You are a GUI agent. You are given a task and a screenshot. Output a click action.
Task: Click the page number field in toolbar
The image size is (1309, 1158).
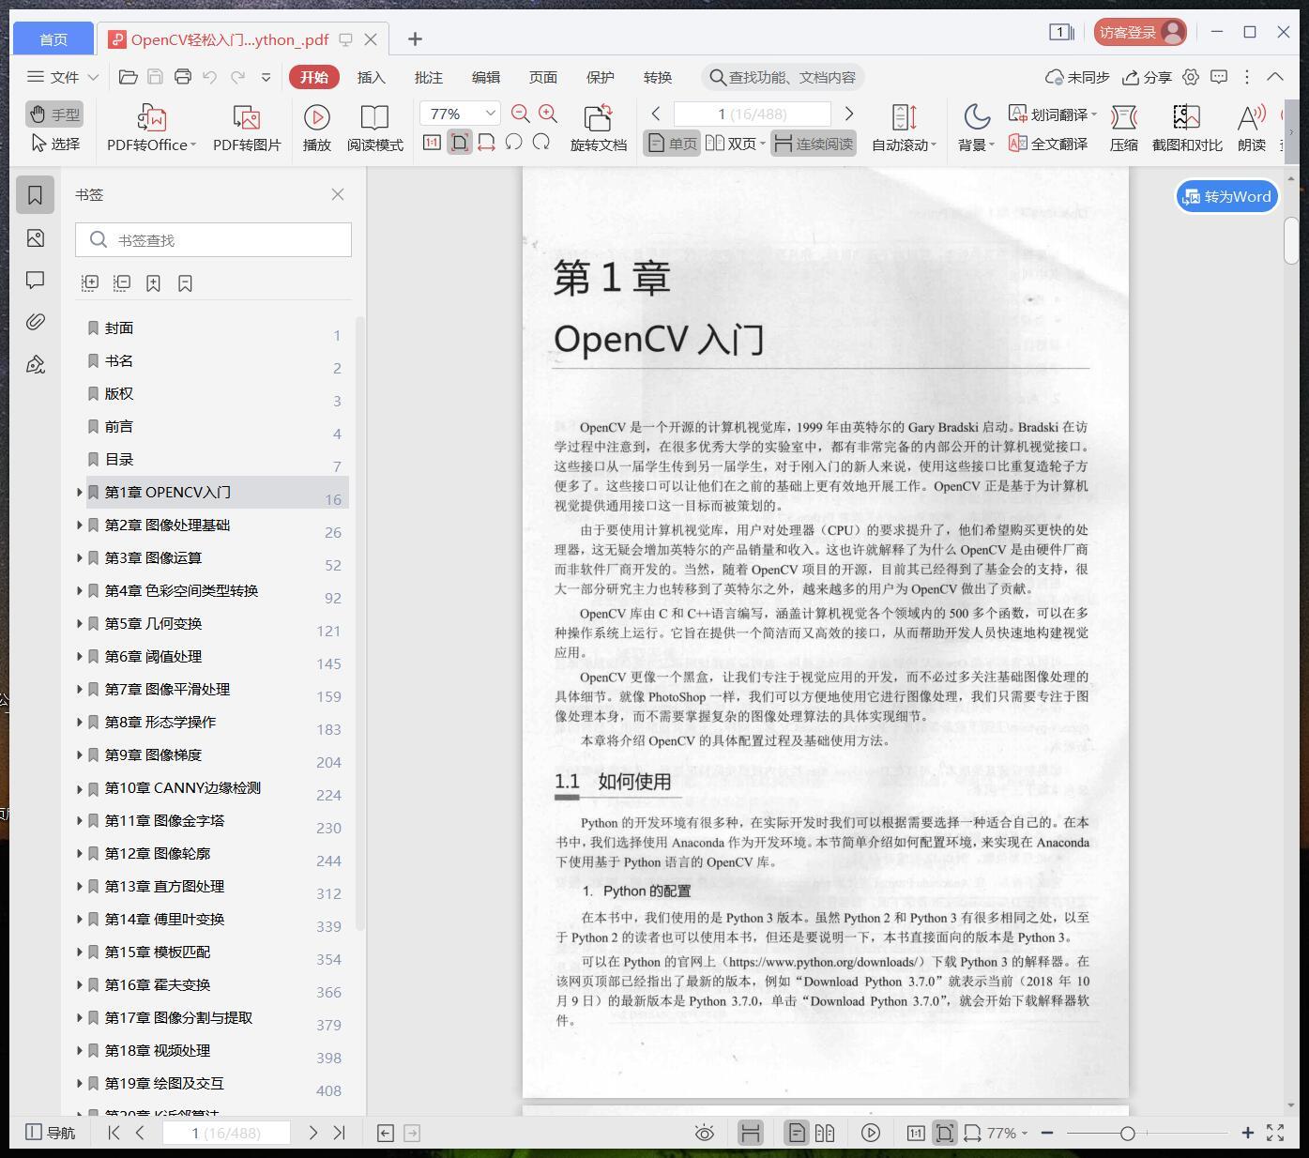tap(753, 114)
